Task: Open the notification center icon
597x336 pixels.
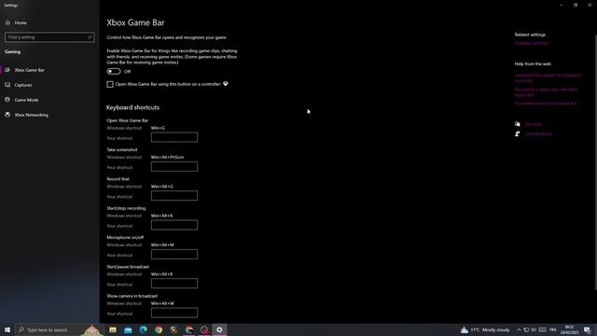Action: (x=587, y=329)
